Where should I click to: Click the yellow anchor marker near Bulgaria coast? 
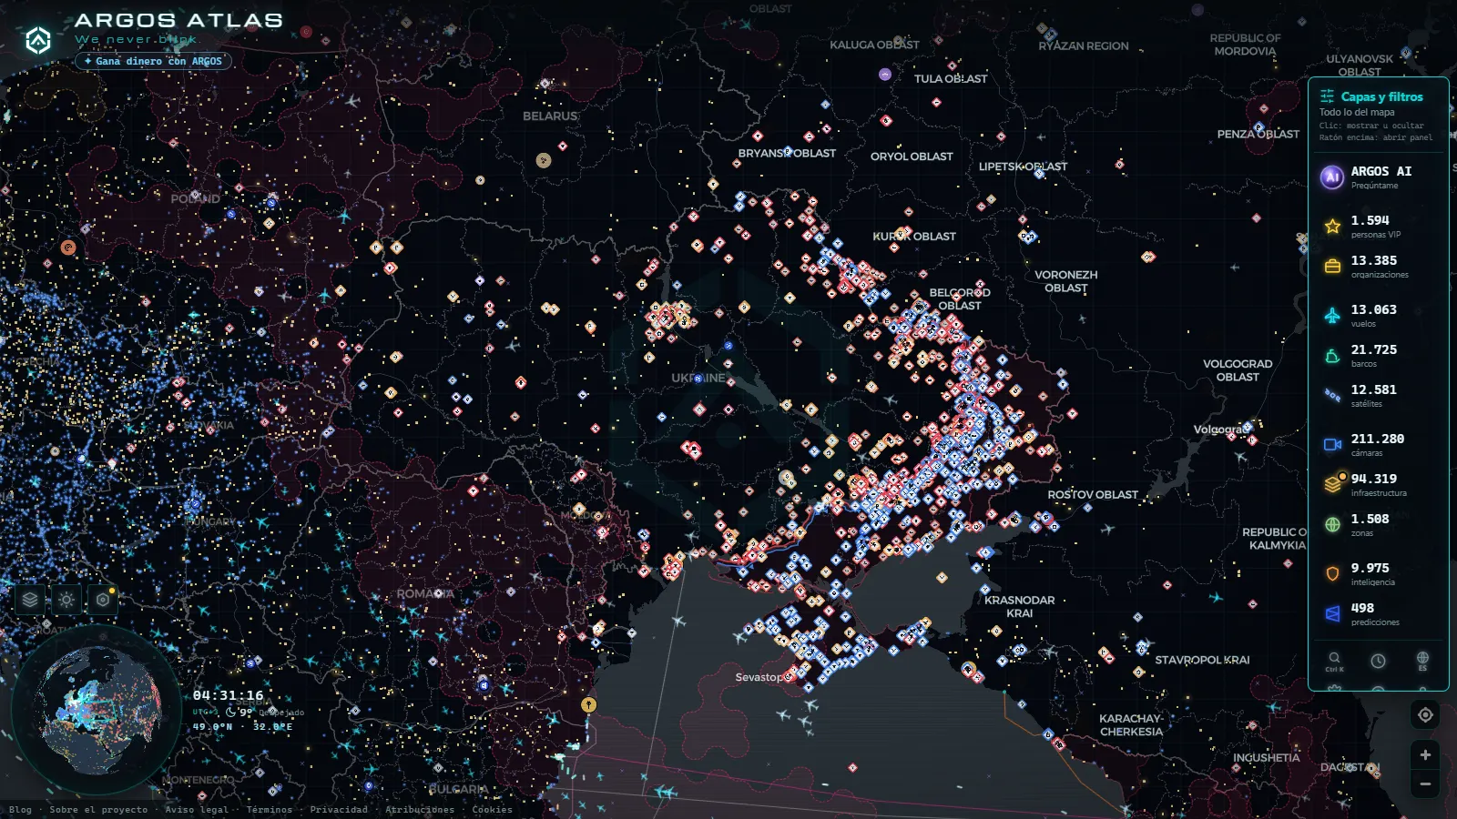tap(589, 704)
